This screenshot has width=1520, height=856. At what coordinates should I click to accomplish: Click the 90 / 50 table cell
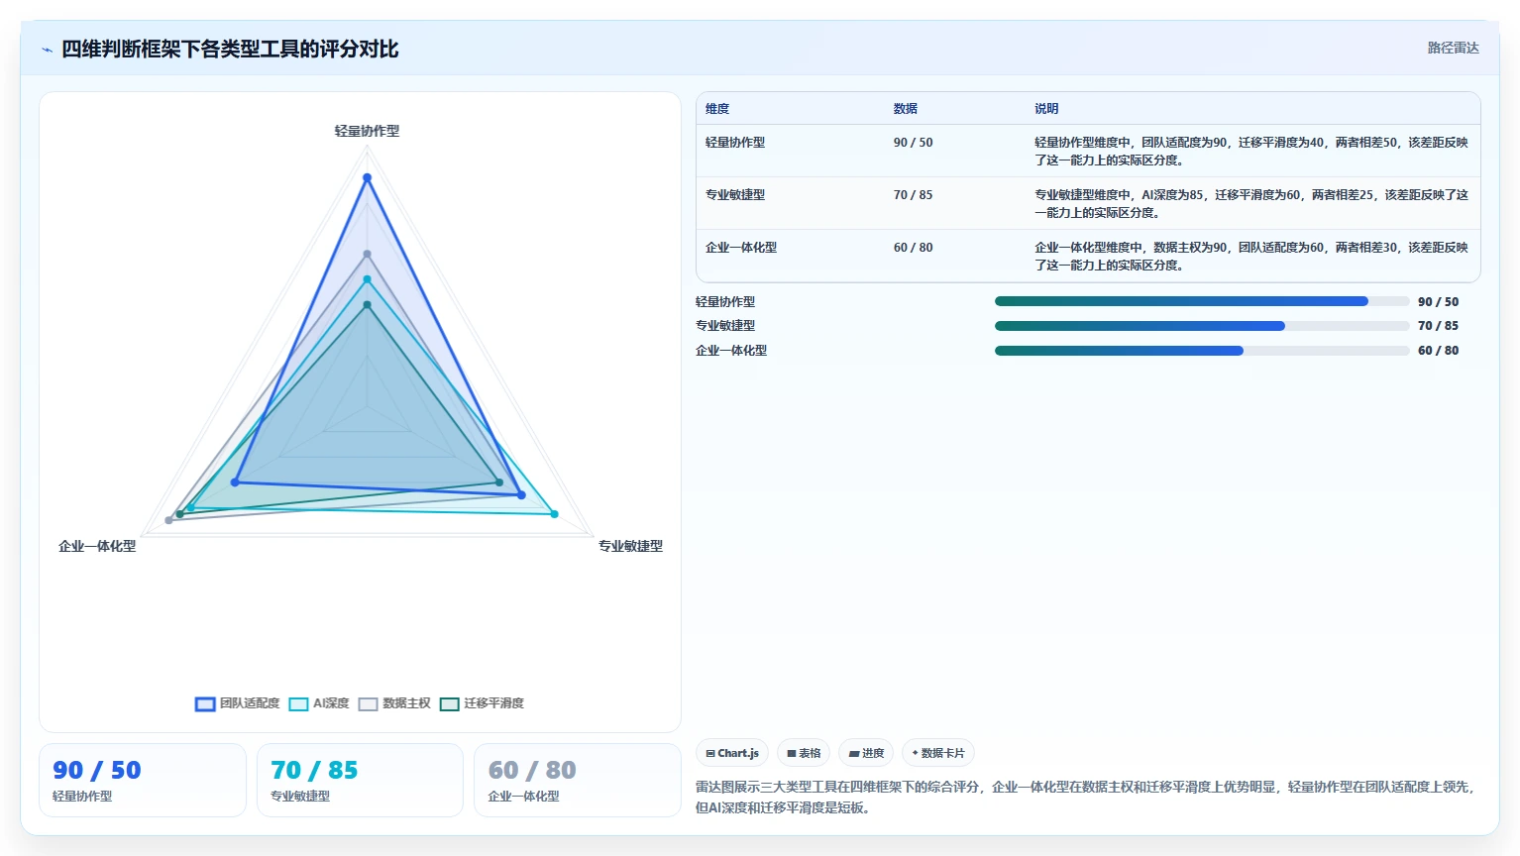913,143
